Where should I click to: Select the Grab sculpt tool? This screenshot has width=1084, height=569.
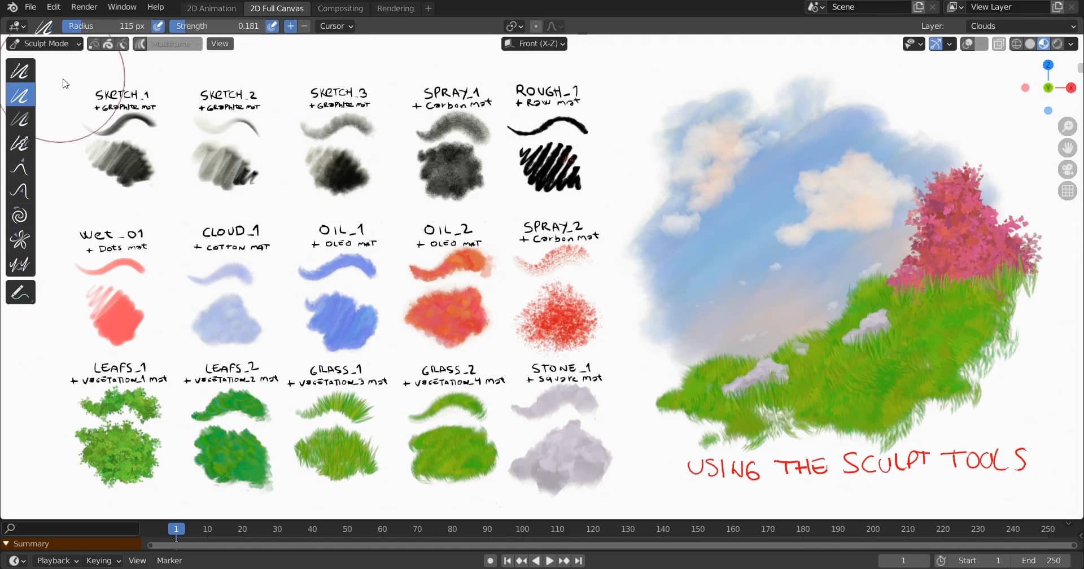pos(20,167)
